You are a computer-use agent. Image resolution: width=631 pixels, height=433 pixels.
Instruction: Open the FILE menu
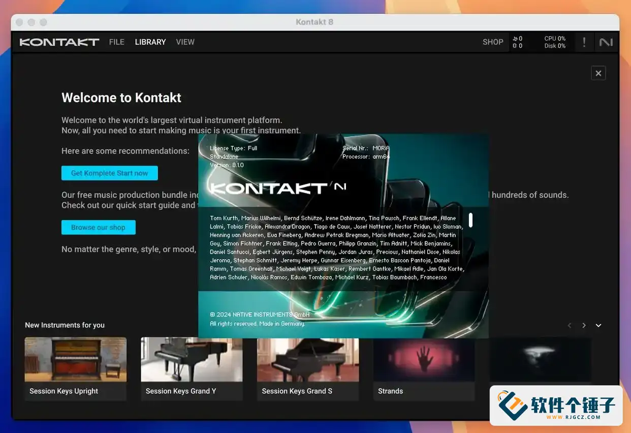pos(117,42)
